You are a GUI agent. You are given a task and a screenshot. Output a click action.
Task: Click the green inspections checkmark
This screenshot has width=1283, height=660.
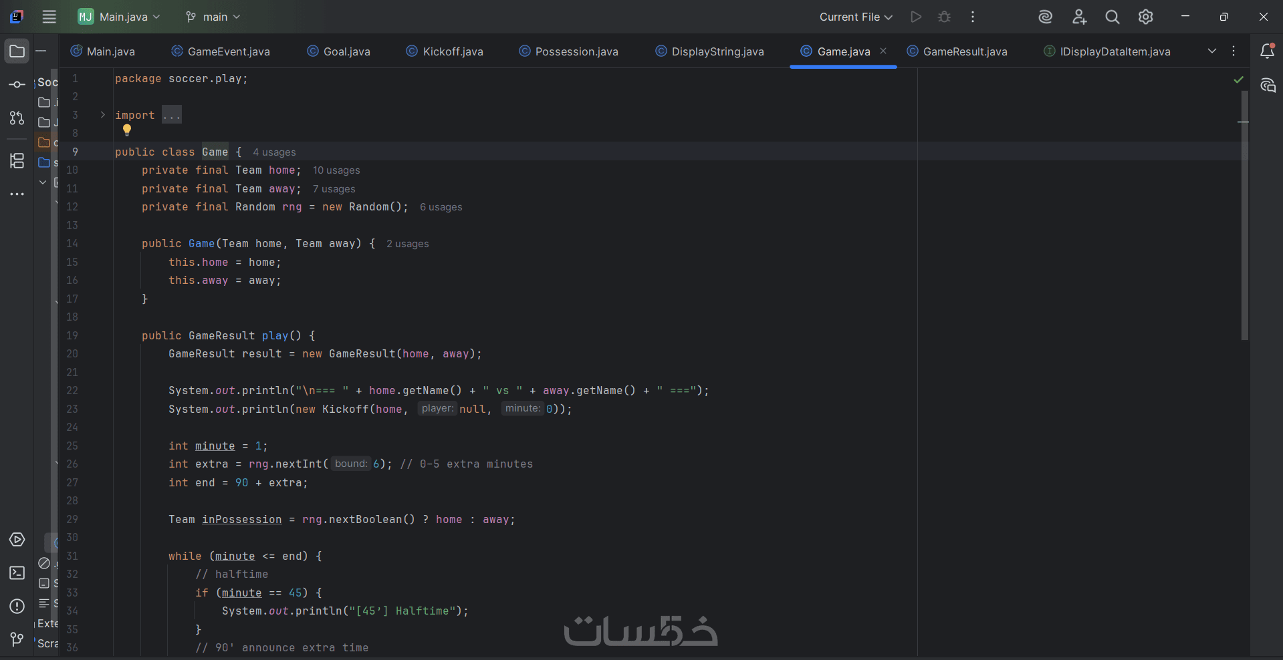coord(1238,79)
